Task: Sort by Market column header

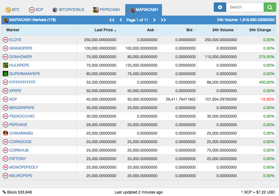Action: pos(39,30)
